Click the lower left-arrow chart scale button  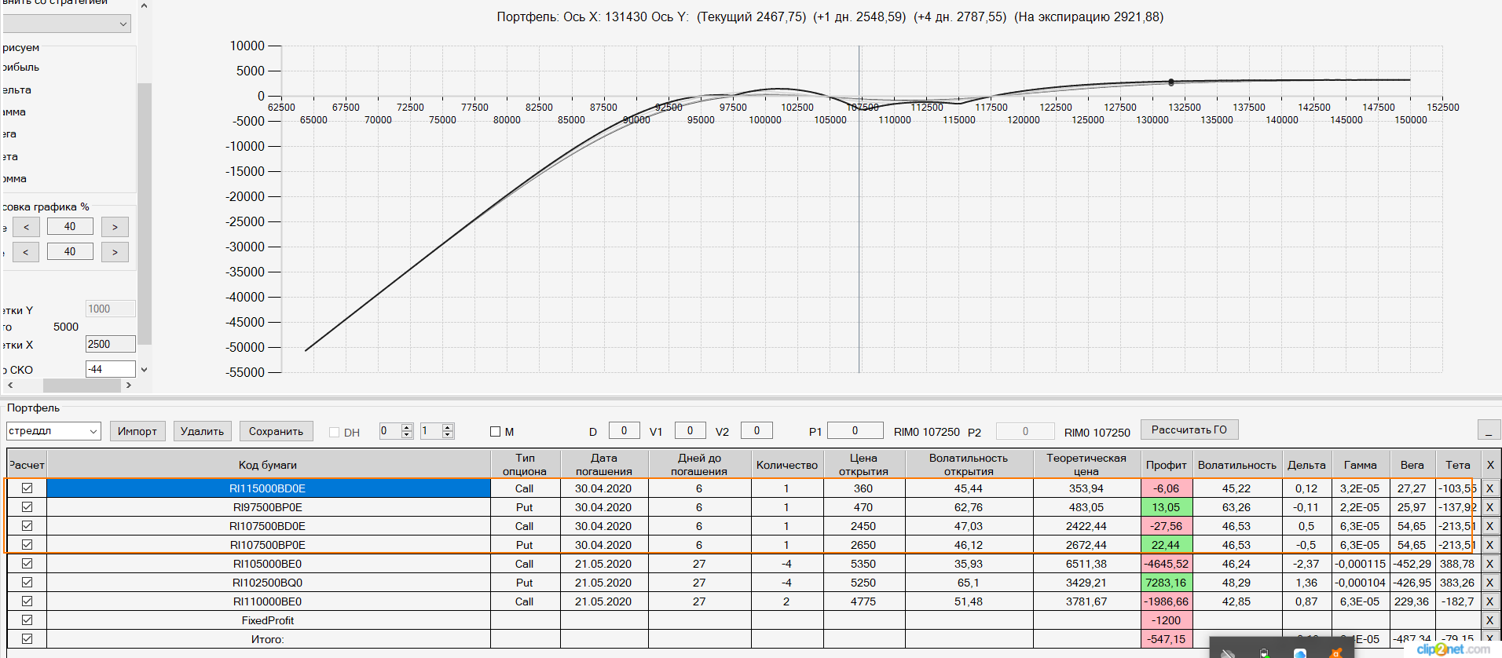pos(26,252)
